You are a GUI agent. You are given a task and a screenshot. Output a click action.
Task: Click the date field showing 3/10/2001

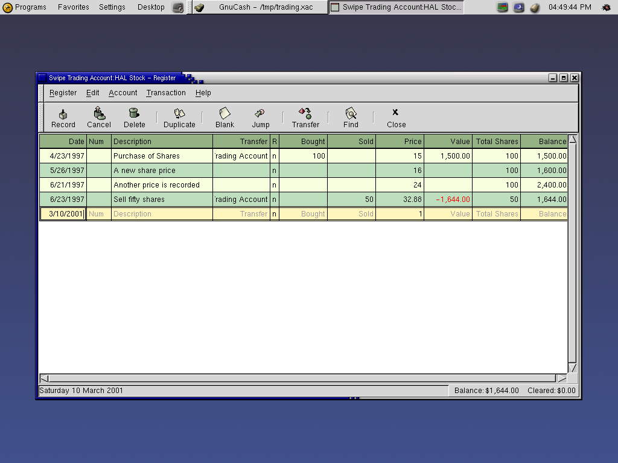tap(63, 214)
